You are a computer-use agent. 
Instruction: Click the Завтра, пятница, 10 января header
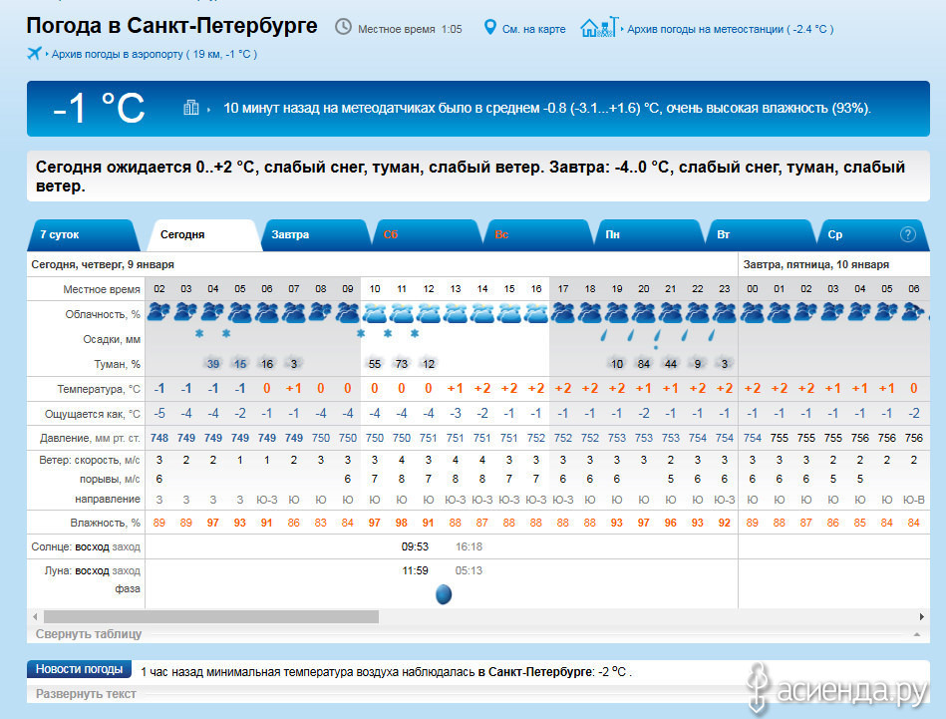pos(815,264)
